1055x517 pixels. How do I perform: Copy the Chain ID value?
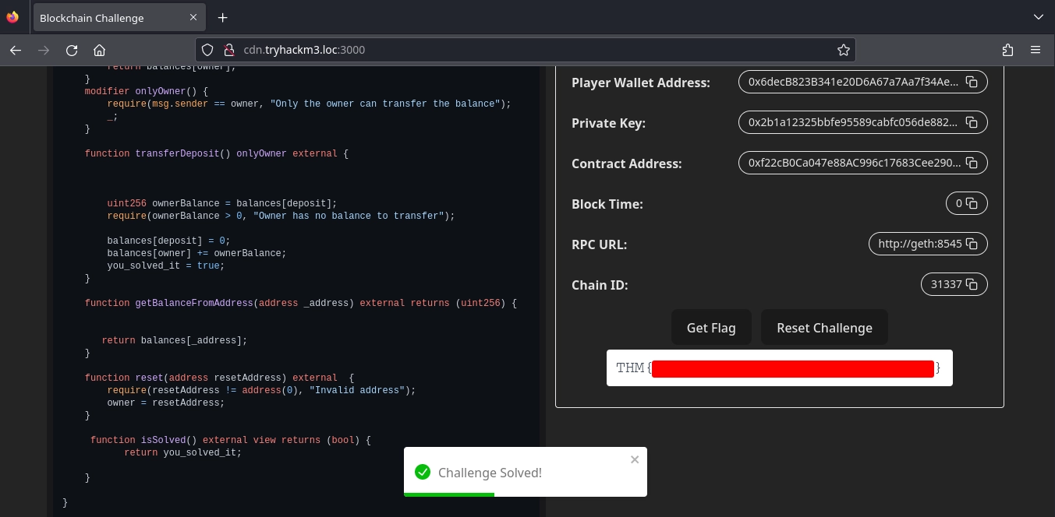point(972,284)
